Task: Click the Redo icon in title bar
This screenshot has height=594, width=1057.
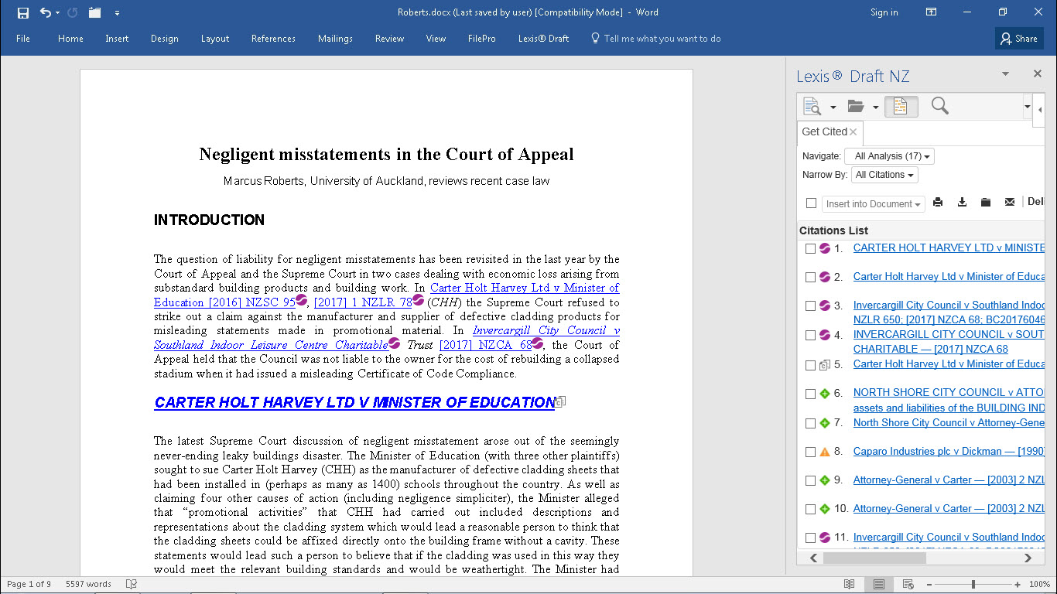Action: coord(73,12)
